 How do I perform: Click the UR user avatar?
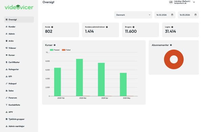[x=171, y=2]
